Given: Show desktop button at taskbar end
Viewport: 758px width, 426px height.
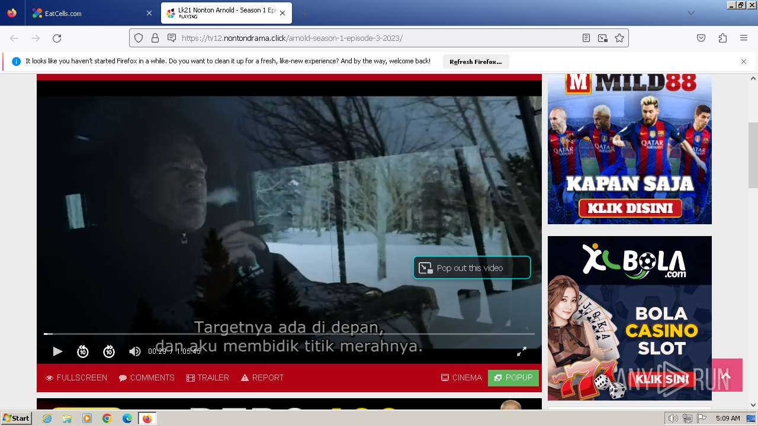Looking at the screenshot, I should [x=751, y=418].
